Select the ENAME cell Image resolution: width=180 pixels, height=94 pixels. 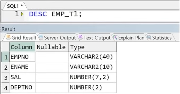click(x=22, y=67)
